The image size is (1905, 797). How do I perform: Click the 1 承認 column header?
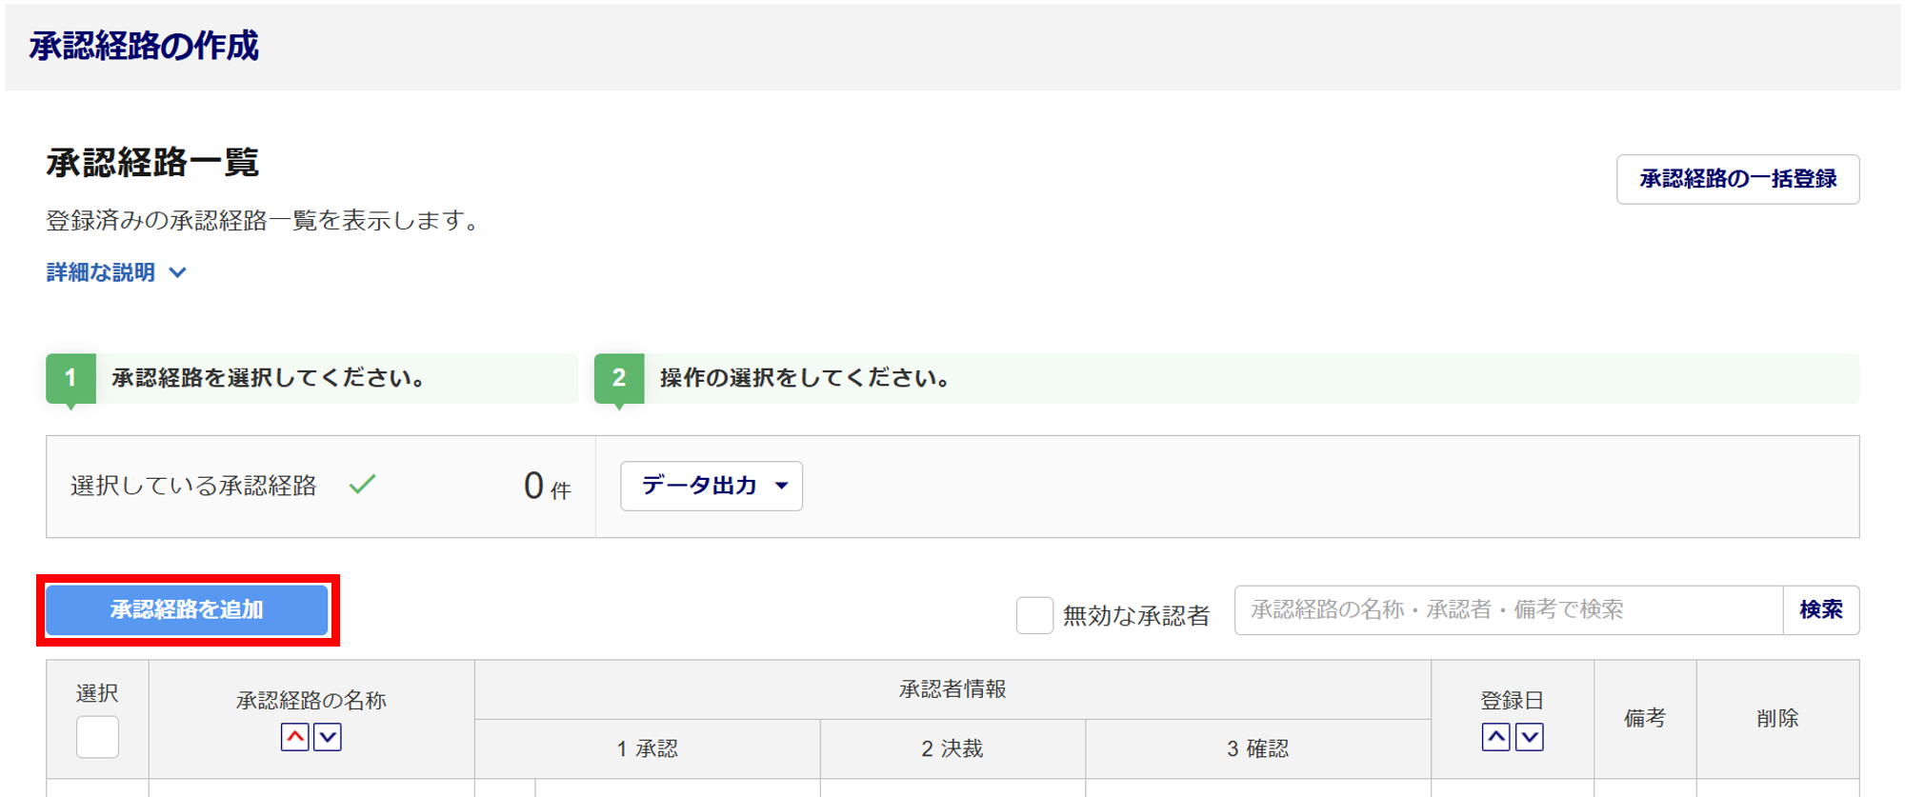click(648, 748)
